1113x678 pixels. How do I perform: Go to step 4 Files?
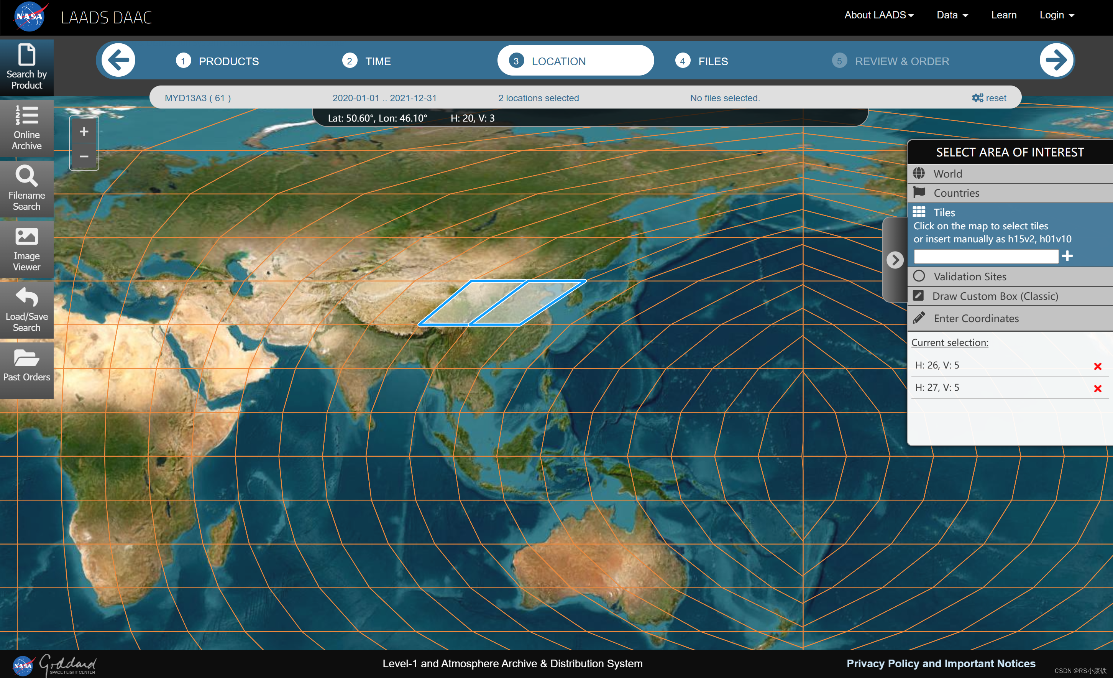click(701, 61)
